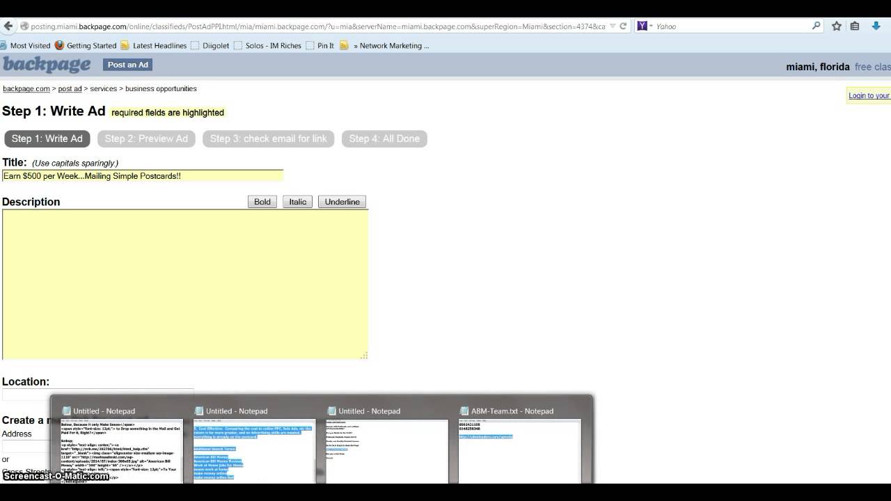891x501 pixels.
Task: Switch to second Untitled Notepad highlighted-text preview
Action: tap(255, 450)
